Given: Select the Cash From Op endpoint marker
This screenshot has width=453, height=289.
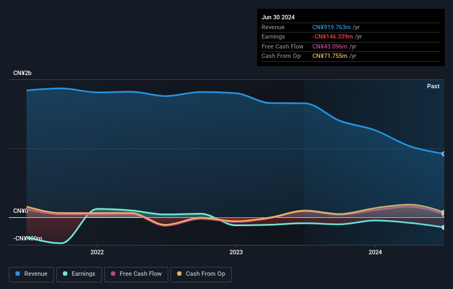Looking at the screenshot, I should [x=444, y=212].
